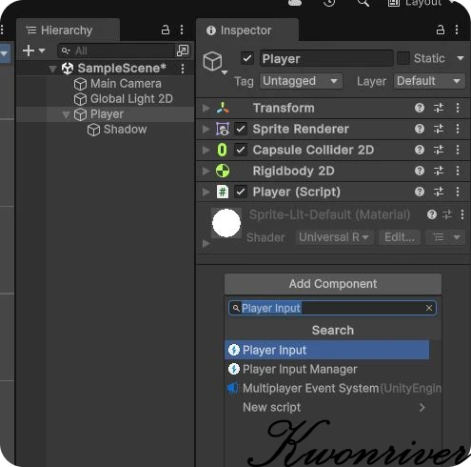Open Transform component options menu

click(x=458, y=108)
